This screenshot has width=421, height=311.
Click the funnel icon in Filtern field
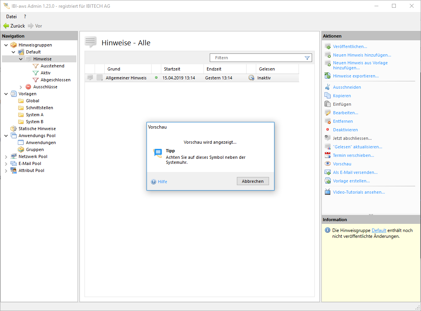tap(307, 58)
